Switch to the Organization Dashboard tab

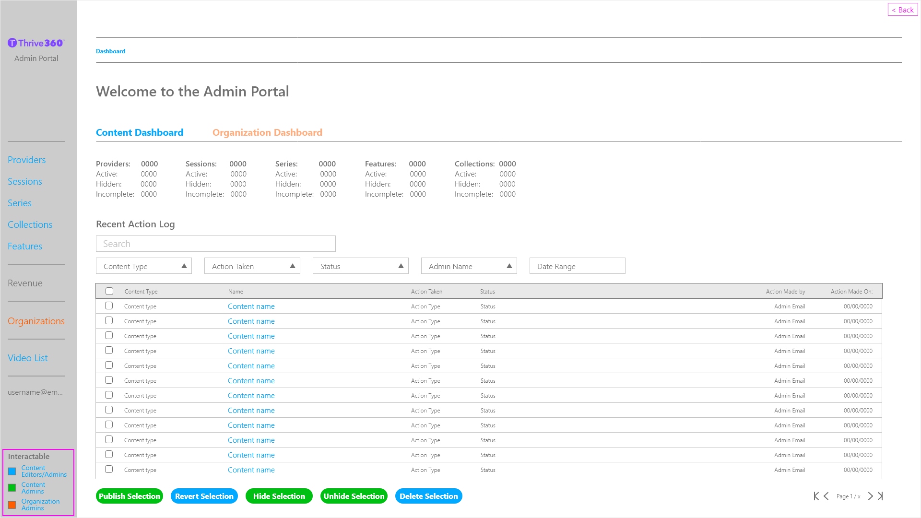point(267,132)
